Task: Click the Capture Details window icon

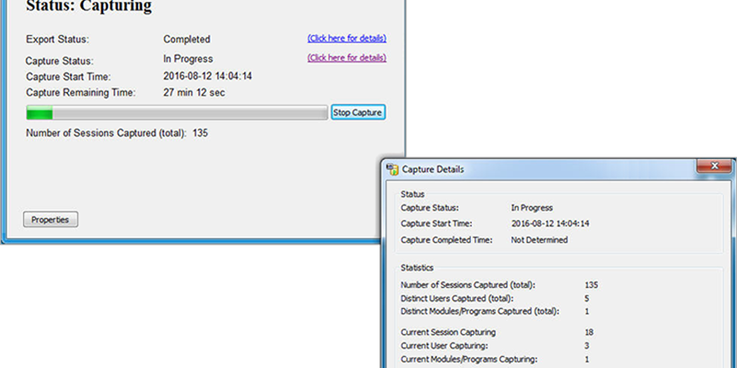Action: click(x=392, y=169)
